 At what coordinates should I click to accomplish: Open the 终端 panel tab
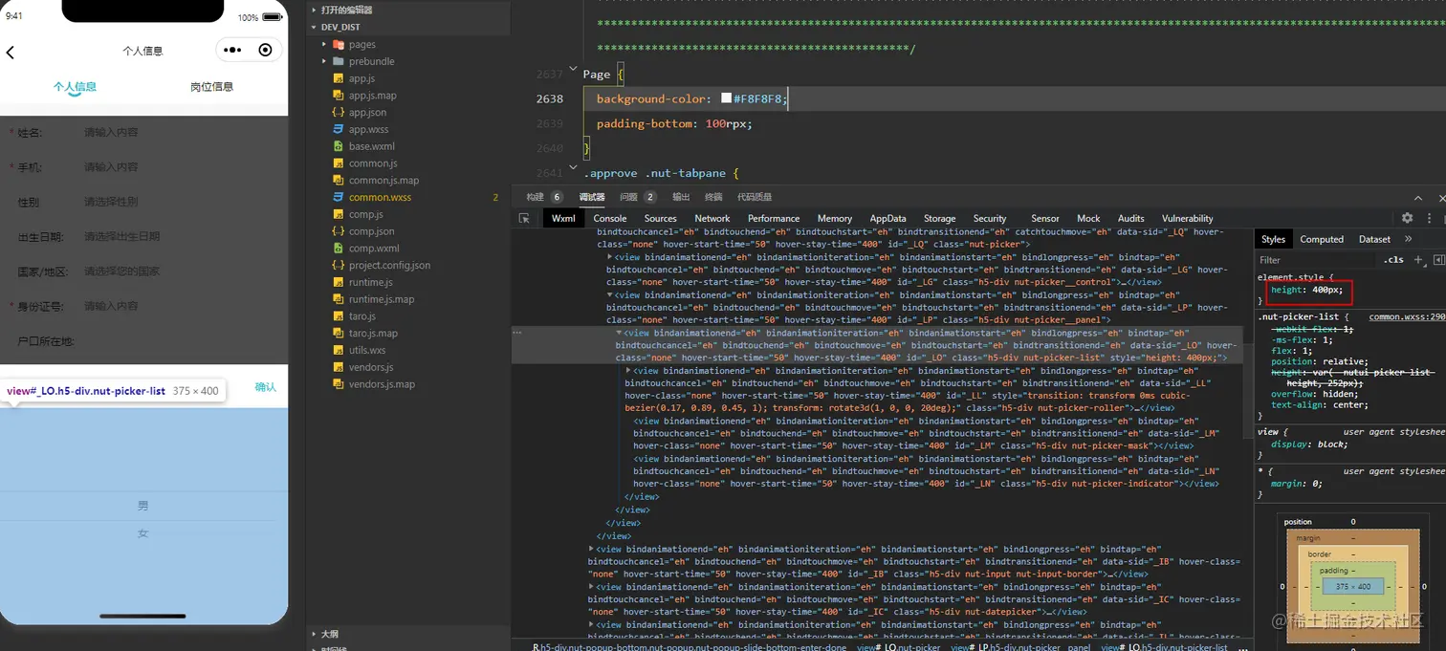[713, 197]
